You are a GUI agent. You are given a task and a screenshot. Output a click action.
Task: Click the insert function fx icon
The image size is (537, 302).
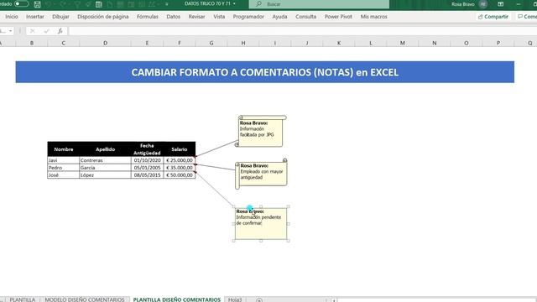point(60,31)
